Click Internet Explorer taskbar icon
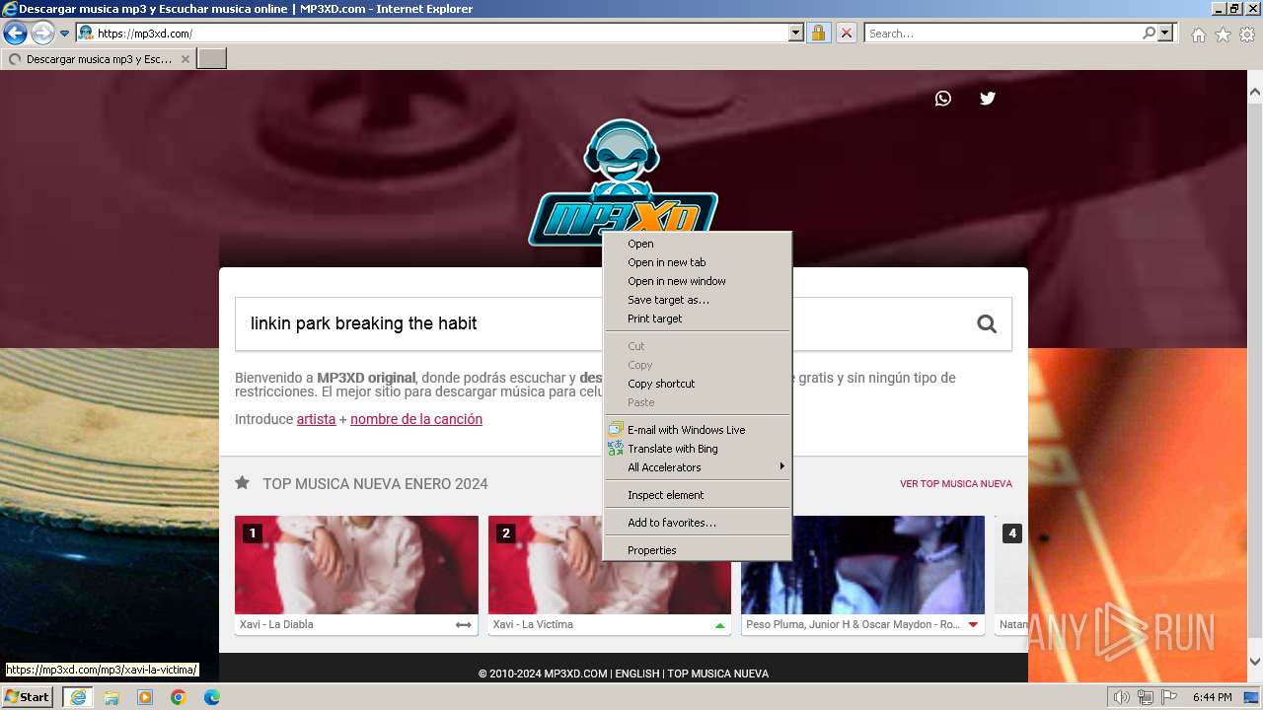Image resolution: width=1263 pixels, height=710 pixels. (x=78, y=697)
